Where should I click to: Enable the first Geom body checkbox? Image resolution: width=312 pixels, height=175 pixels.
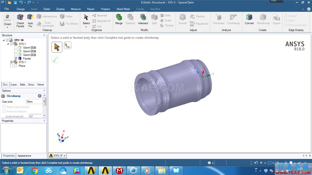(x=16, y=47)
